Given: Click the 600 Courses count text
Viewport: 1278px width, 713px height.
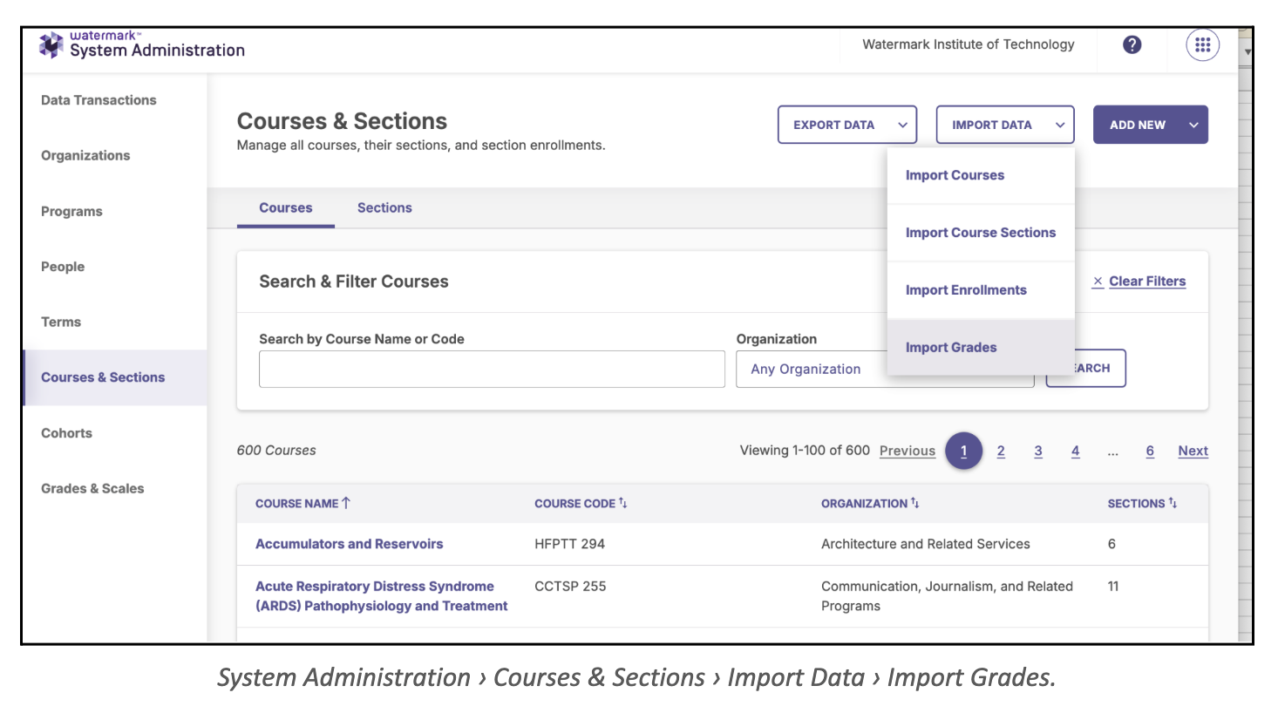Looking at the screenshot, I should pyautogui.click(x=276, y=451).
